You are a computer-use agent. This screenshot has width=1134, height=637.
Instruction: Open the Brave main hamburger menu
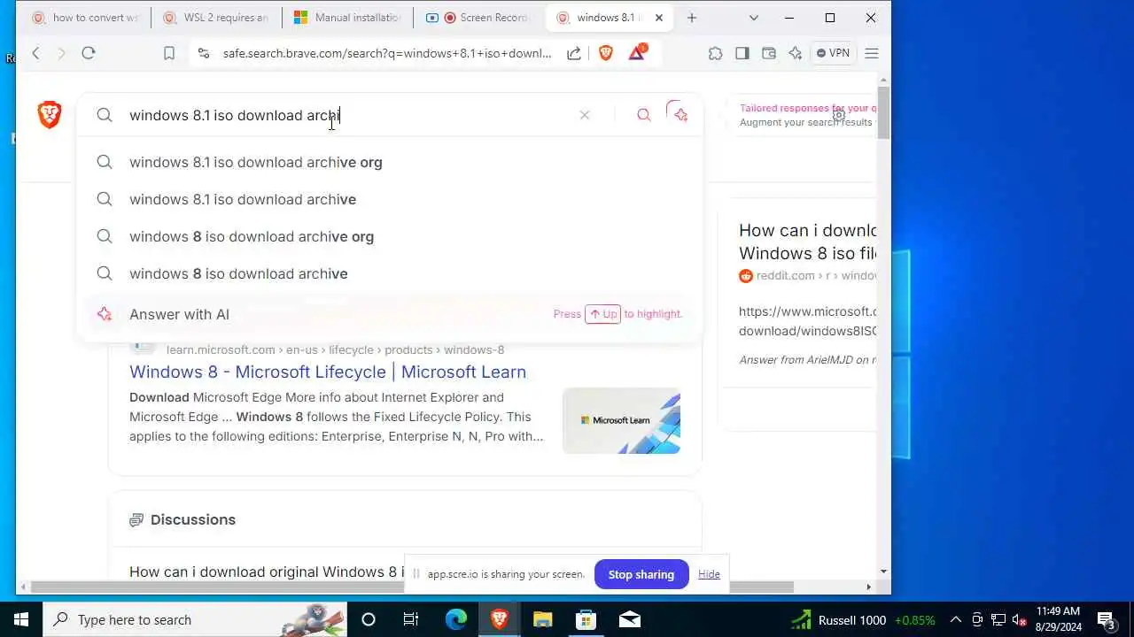(x=872, y=53)
